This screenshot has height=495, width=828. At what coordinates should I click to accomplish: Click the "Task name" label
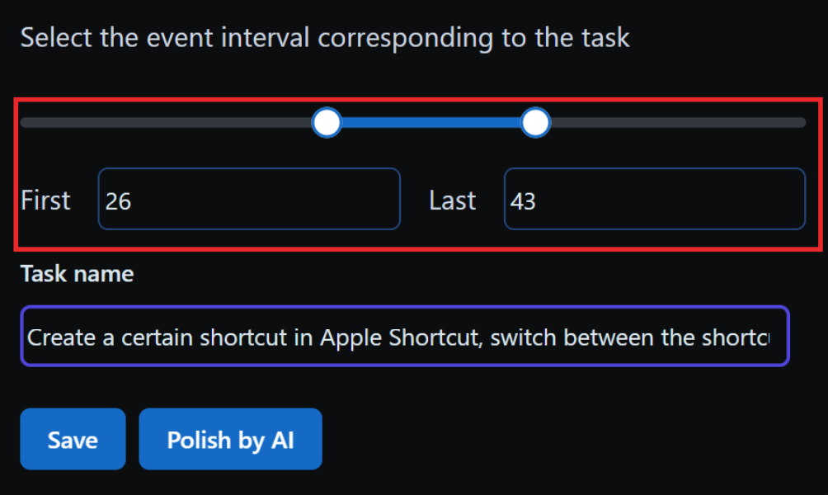pyautogui.click(x=77, y=274)
